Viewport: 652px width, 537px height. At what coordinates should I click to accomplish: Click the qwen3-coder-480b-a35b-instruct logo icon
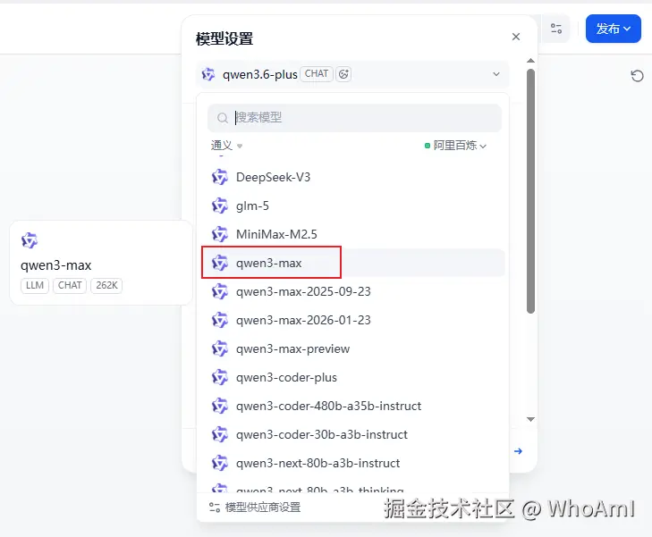(219, 407)
